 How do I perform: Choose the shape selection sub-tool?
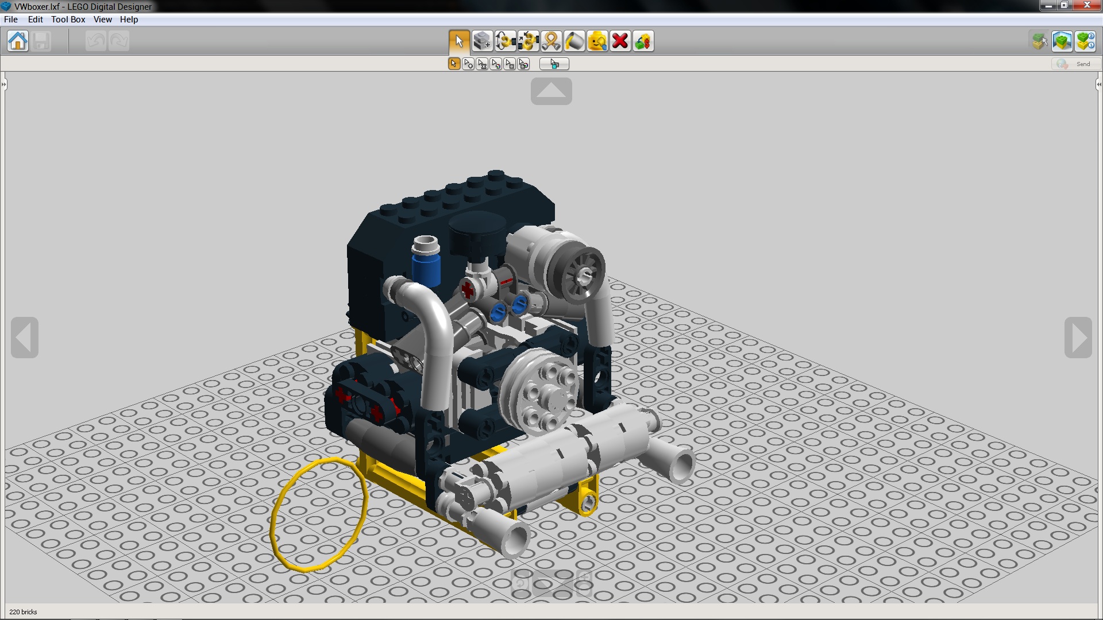click(510, 64)
